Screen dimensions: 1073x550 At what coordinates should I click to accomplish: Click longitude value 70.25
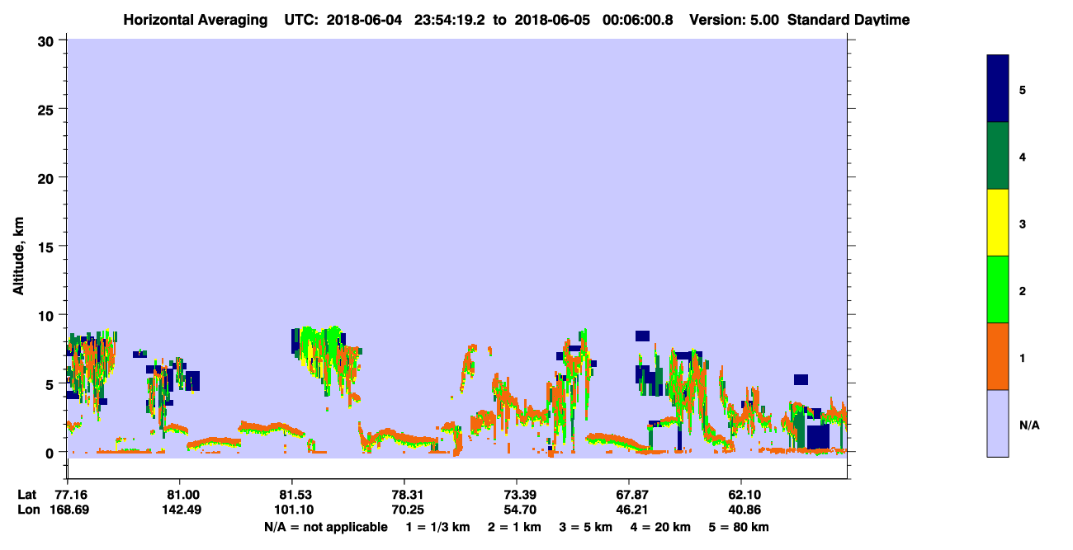(x=408, y=510)
